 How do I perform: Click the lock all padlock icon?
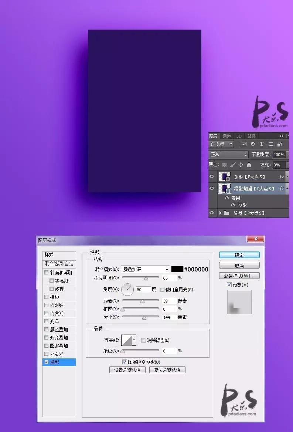pos(249,165)
